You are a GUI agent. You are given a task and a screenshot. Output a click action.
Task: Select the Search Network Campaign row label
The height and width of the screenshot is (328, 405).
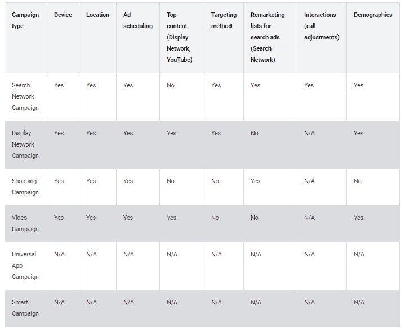click(25, 96)
